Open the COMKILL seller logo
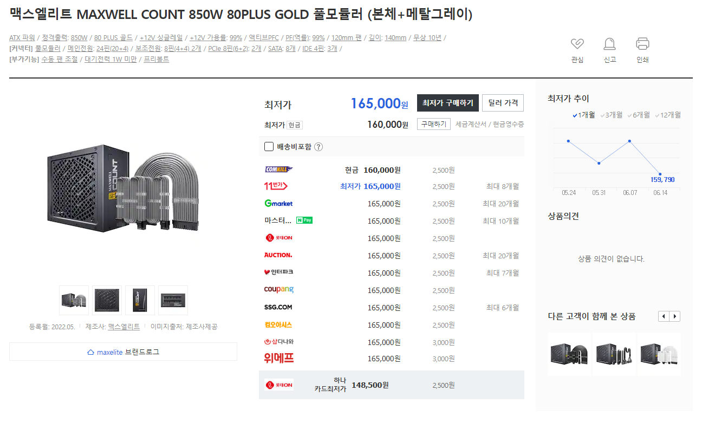The image size is (702, 423). tap(278, 170)
